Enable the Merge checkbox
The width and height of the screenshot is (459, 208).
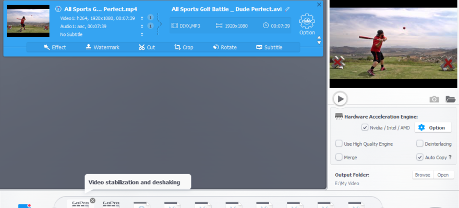[x=339, y=157]
